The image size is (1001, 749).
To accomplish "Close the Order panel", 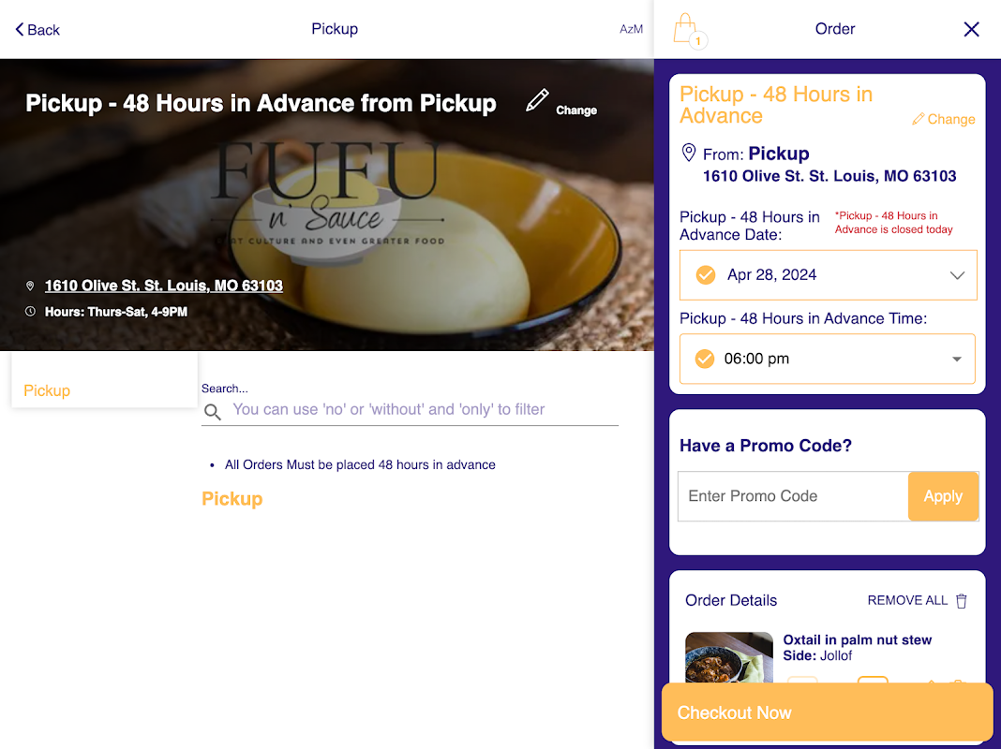I will point(971,29).
